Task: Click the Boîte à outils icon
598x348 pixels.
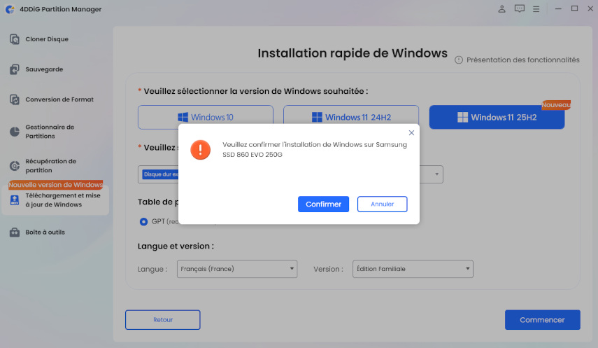Action: pyautogui.click(x=15, y=232)
